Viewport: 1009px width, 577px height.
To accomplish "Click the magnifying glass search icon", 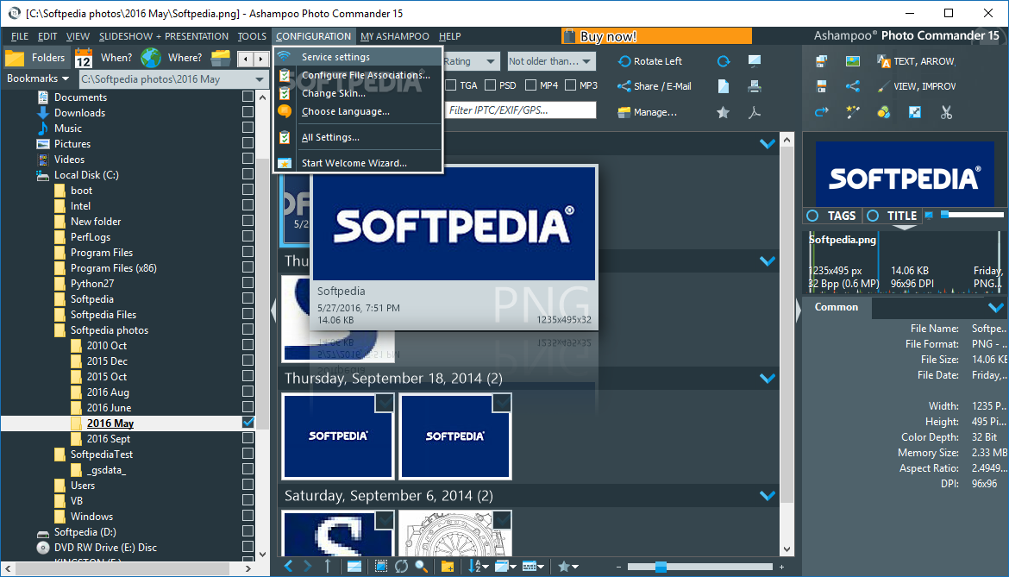I will point(422,566).
